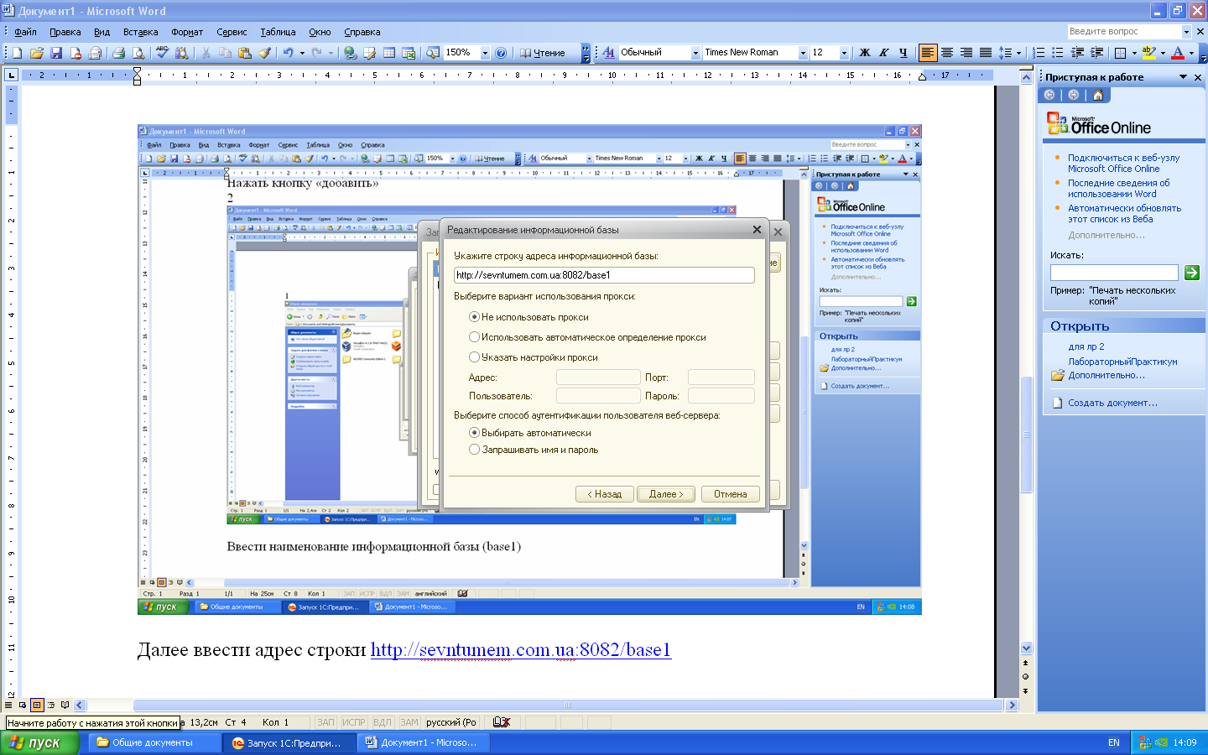Open the 150% zoom dropdown

coord(485,53)
